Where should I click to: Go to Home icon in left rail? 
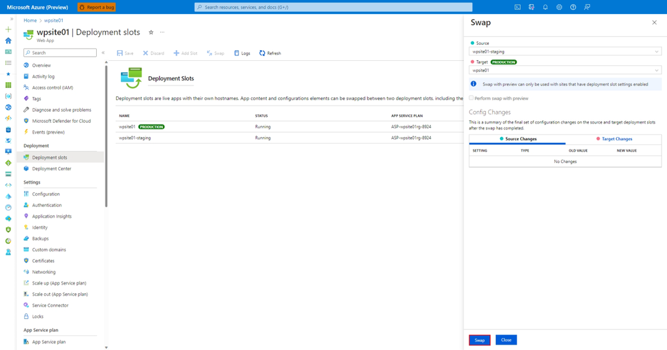pos(8,41)
